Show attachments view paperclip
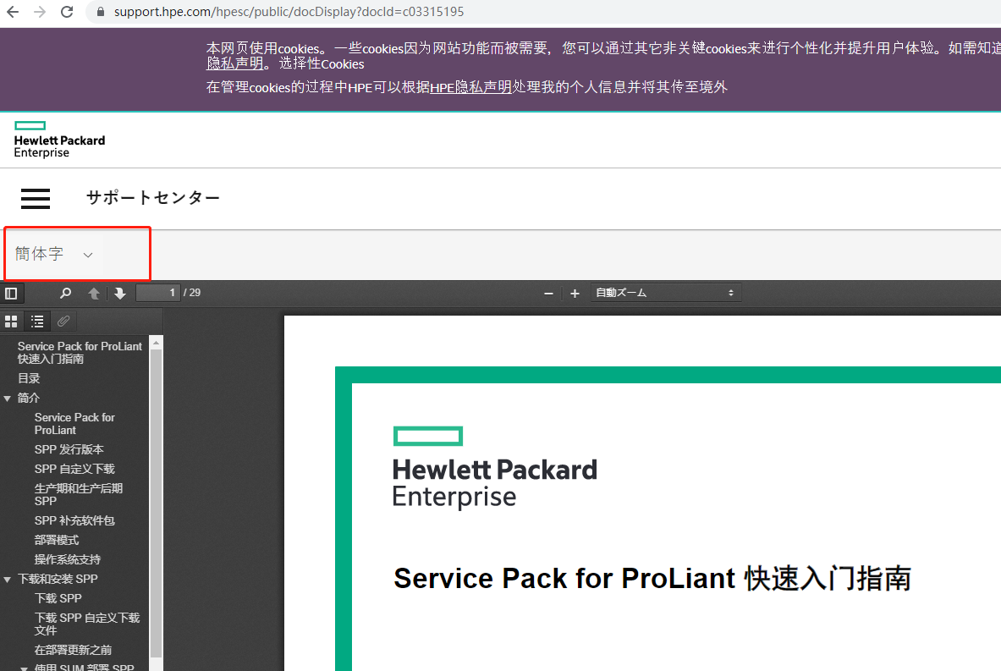 click(x=63, y=322)
